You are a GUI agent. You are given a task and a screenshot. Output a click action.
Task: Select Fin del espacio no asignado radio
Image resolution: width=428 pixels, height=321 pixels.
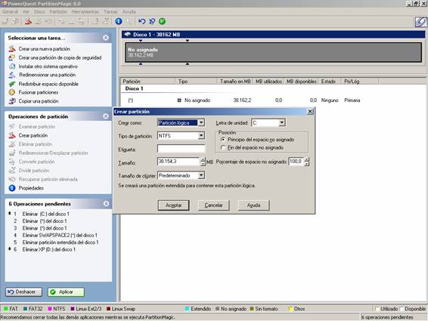223,147
